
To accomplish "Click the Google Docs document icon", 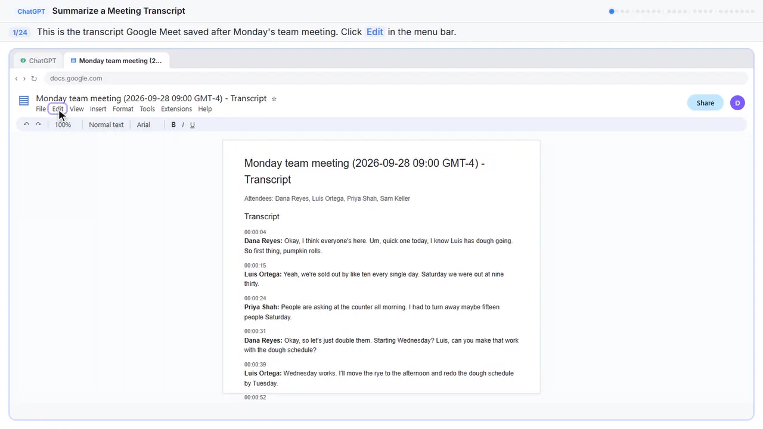I will point(24,101).
